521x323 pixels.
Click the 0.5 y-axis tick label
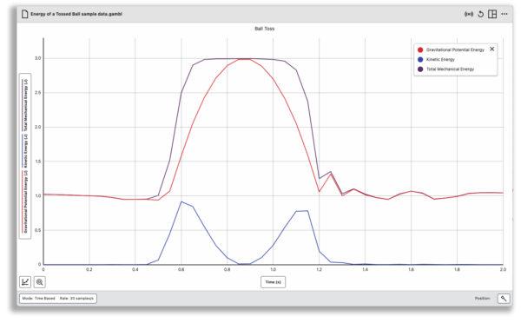point(38,230)
